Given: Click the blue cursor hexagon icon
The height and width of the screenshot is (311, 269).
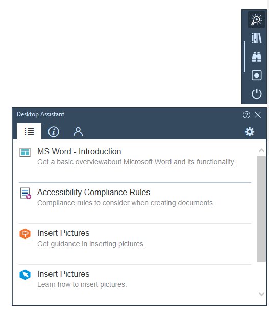Looking at the screenshot, I should [25, 275].
